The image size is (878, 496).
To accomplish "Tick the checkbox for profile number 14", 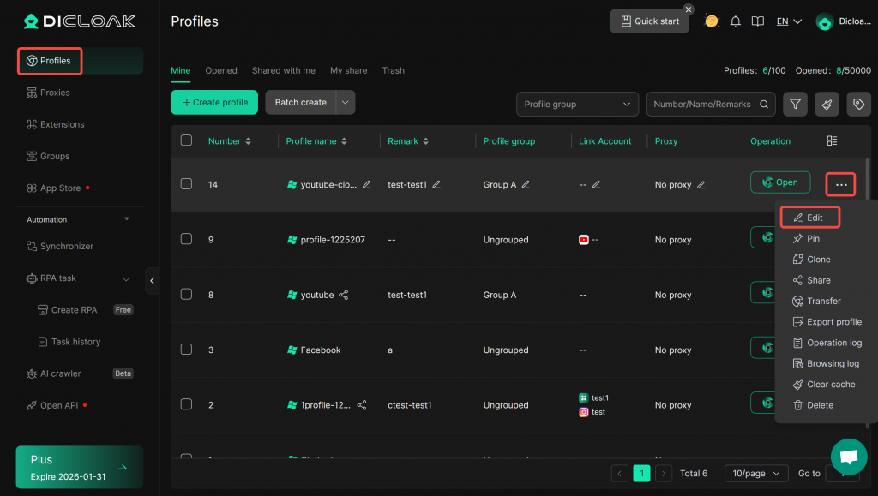I will point(186,183).
